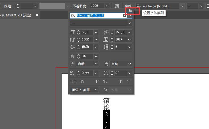The height and width of the screenshot is (129, 209).
Task: Select the CMYK/GPU 预览 document tab
Action: pos(16,15)
